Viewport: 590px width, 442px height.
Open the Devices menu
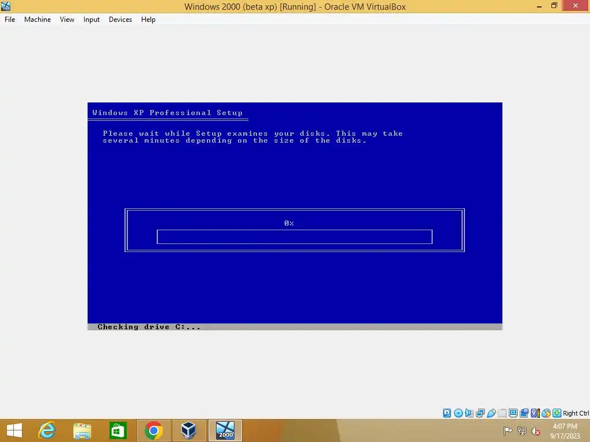pyautogui.click(x=120, y=20)
